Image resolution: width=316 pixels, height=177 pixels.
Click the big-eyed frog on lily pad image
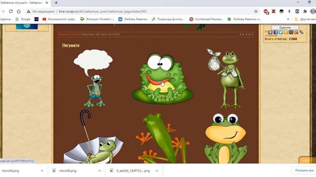tap(162, 78)
